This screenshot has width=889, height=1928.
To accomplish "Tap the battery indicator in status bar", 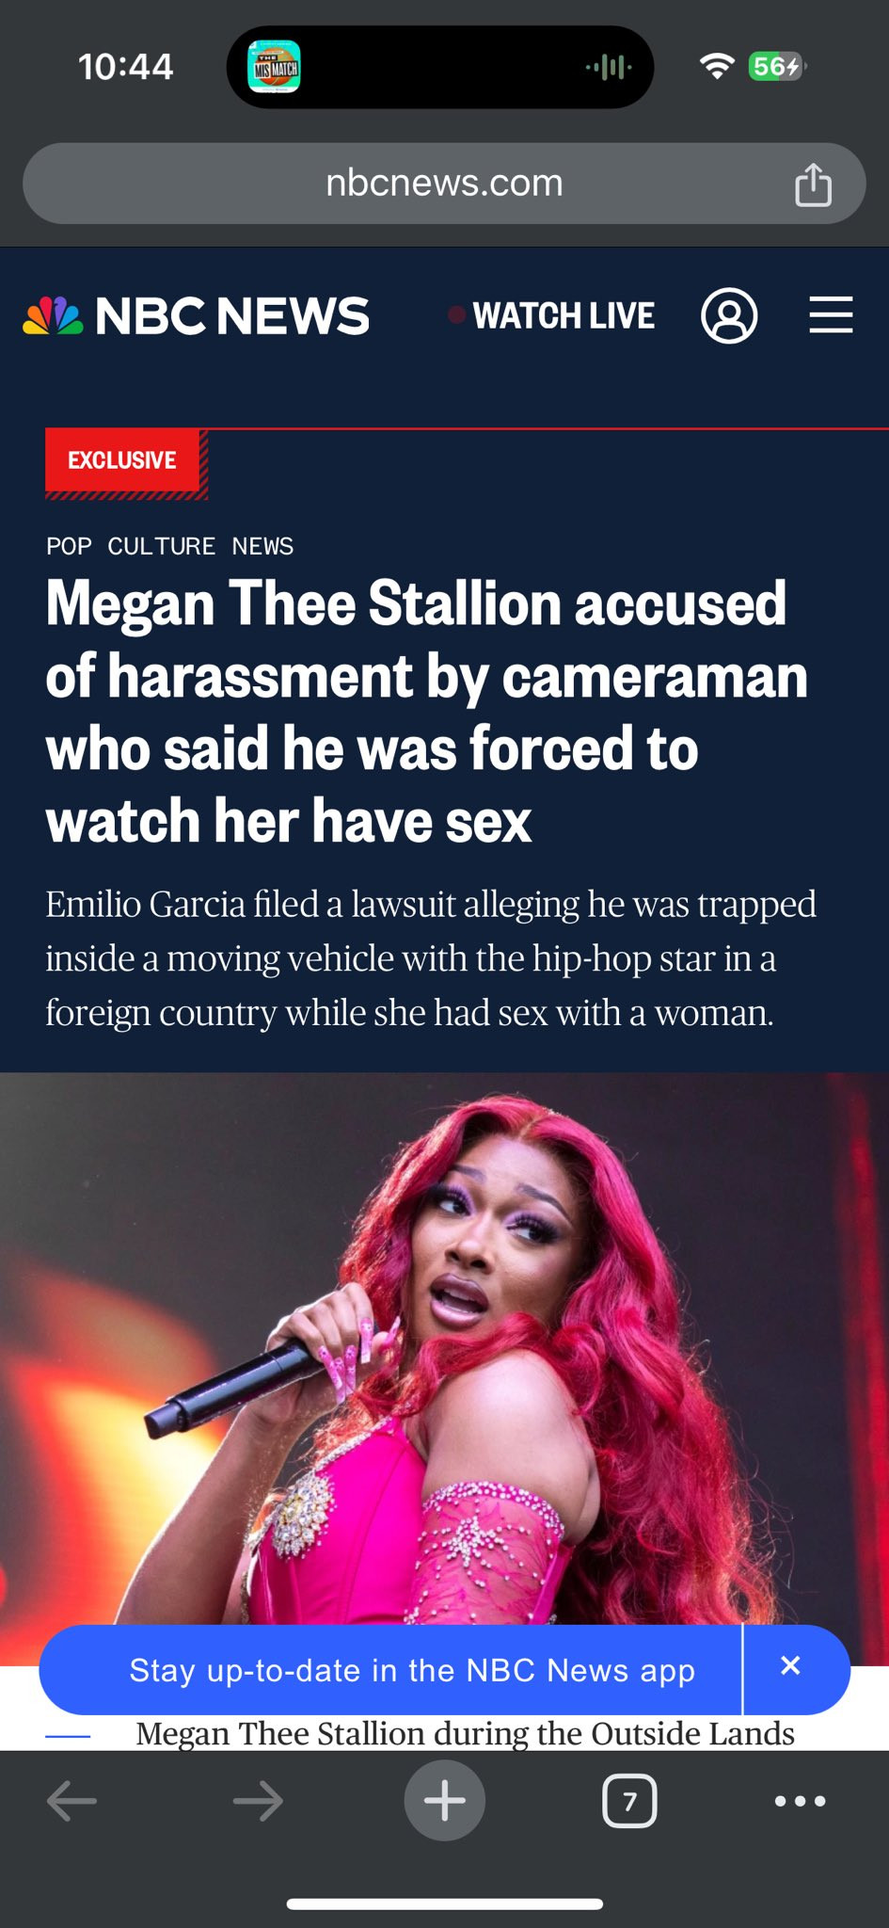I will tap(777, 66).
